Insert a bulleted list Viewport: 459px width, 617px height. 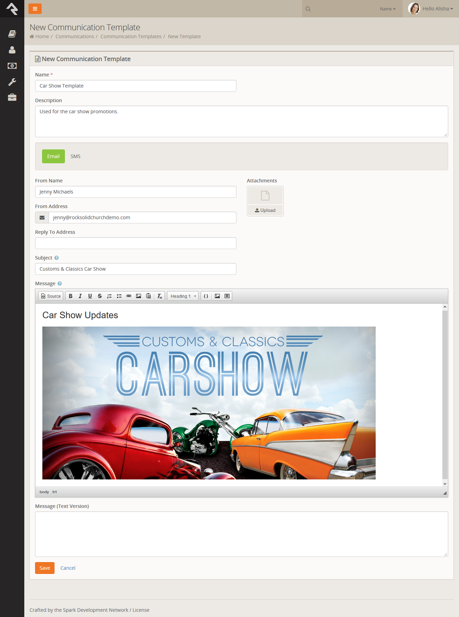tap(119, 296)
